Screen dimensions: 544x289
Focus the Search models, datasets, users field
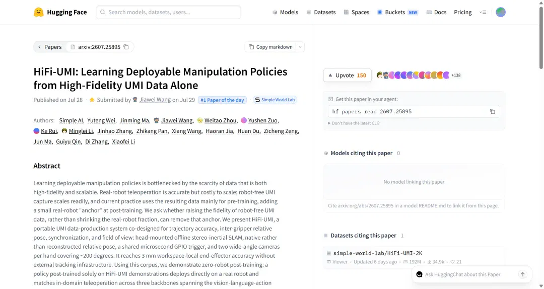point(169,12)
